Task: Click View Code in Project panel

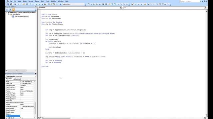Action: (x=7, y=10)
